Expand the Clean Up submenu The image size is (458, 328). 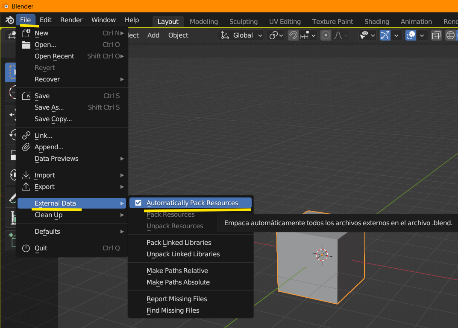pos(73,215)
